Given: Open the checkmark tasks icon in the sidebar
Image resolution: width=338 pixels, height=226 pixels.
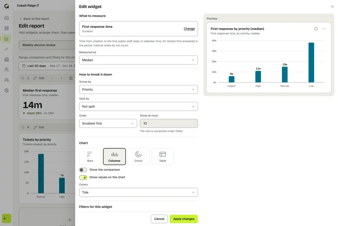Looking at the screenshot, I should 6,49.
